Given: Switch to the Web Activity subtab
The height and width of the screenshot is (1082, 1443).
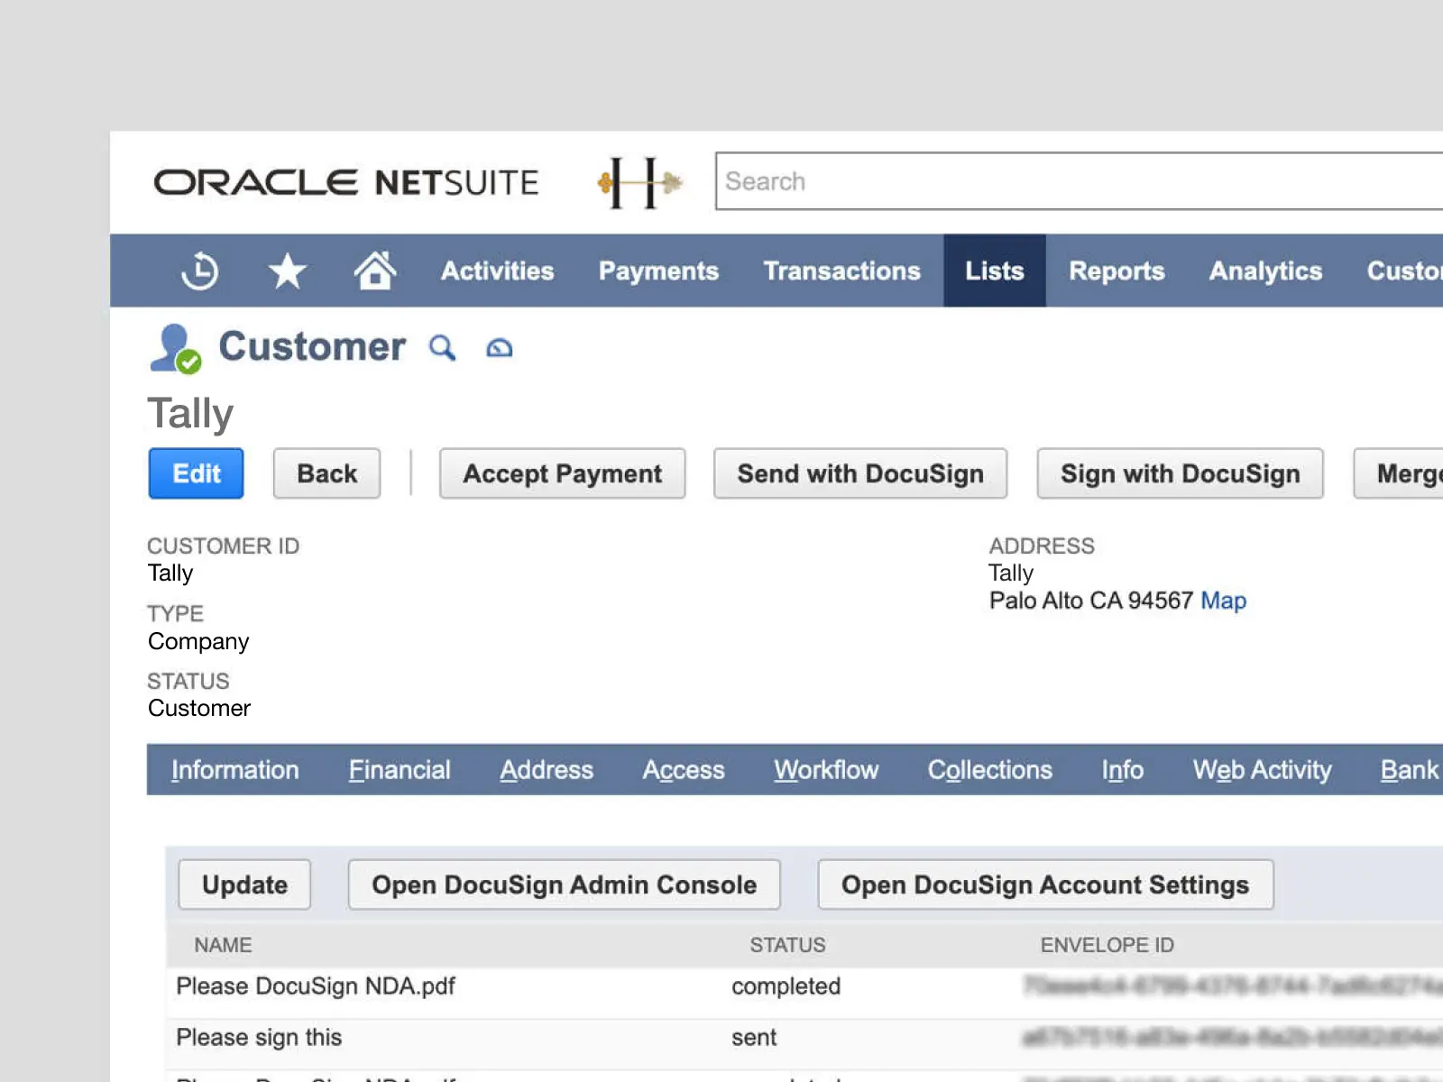Looking at the screenshot, I should click(x=1263, y=769).
